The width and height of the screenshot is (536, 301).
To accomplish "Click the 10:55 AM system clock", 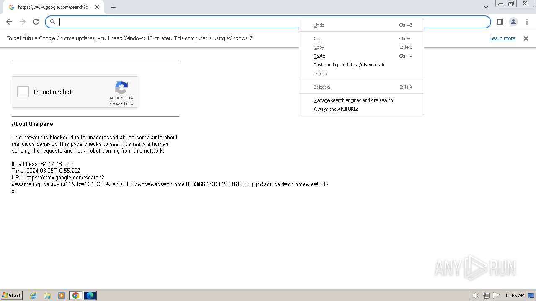I will tap(515, 296).
